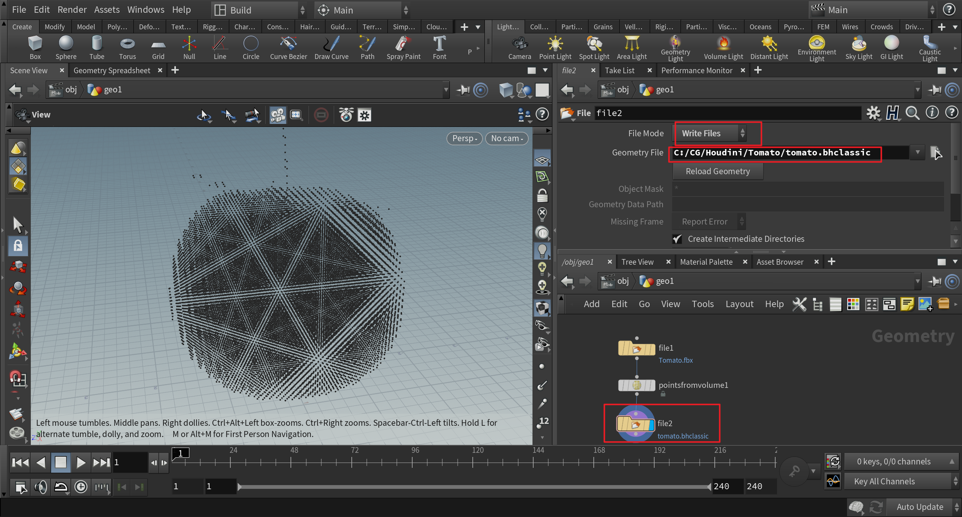This screenshot has height=517, width=962.
Task: Click the sticky note icon in network toolbar
Action: click(907, 304)
